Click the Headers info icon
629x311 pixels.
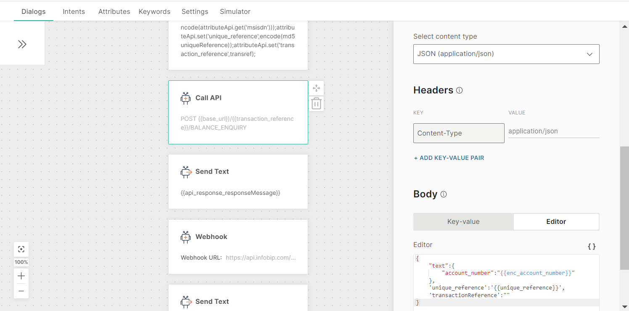point(459,90)
